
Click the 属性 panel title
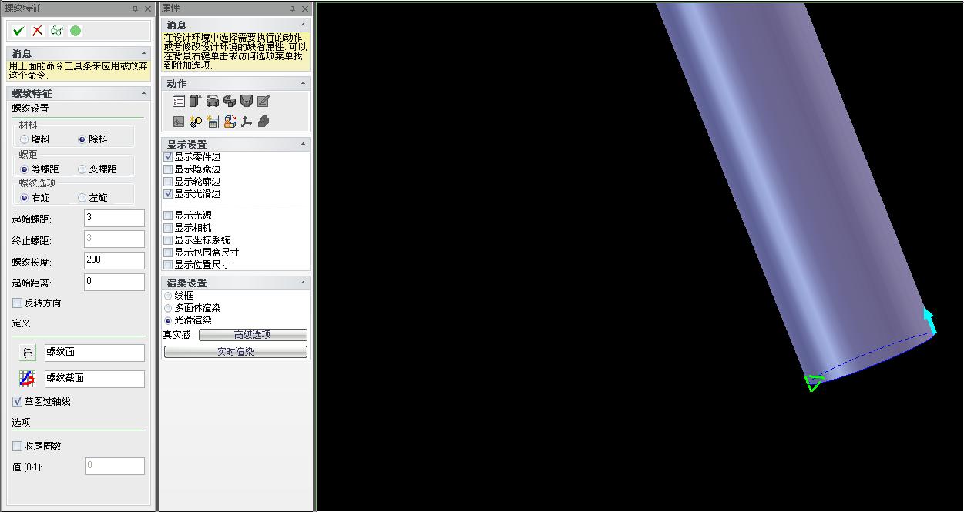click(x=170, y=8)
